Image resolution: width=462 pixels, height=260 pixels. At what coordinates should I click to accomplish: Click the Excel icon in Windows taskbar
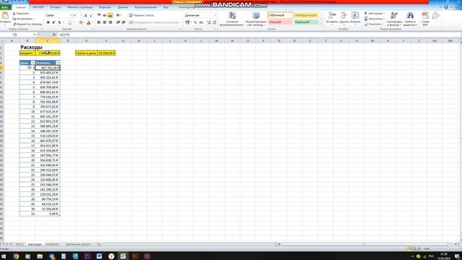pyautogui.click(x=123, y=256)
